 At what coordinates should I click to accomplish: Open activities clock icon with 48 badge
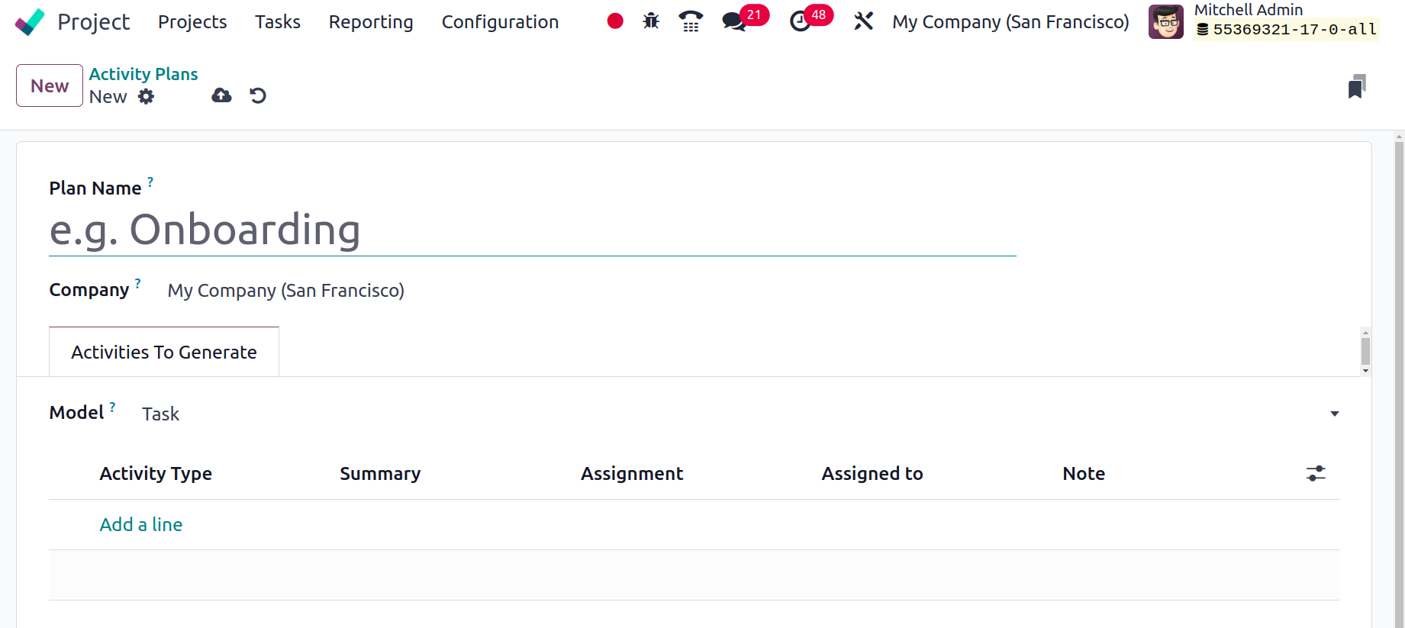pos(800,21)
